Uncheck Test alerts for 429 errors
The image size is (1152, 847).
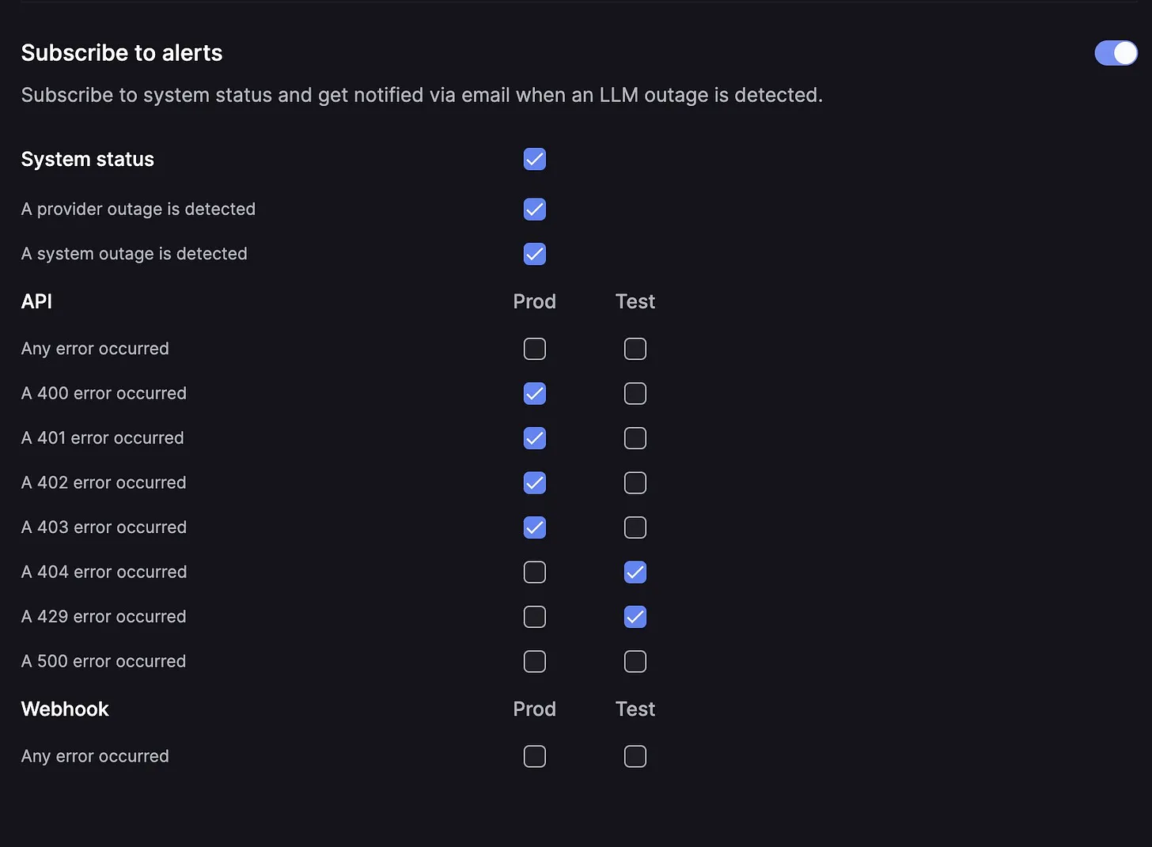click(635, 617)
